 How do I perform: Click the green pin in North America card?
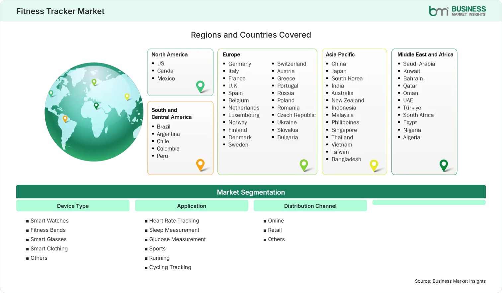pos(200,86)
